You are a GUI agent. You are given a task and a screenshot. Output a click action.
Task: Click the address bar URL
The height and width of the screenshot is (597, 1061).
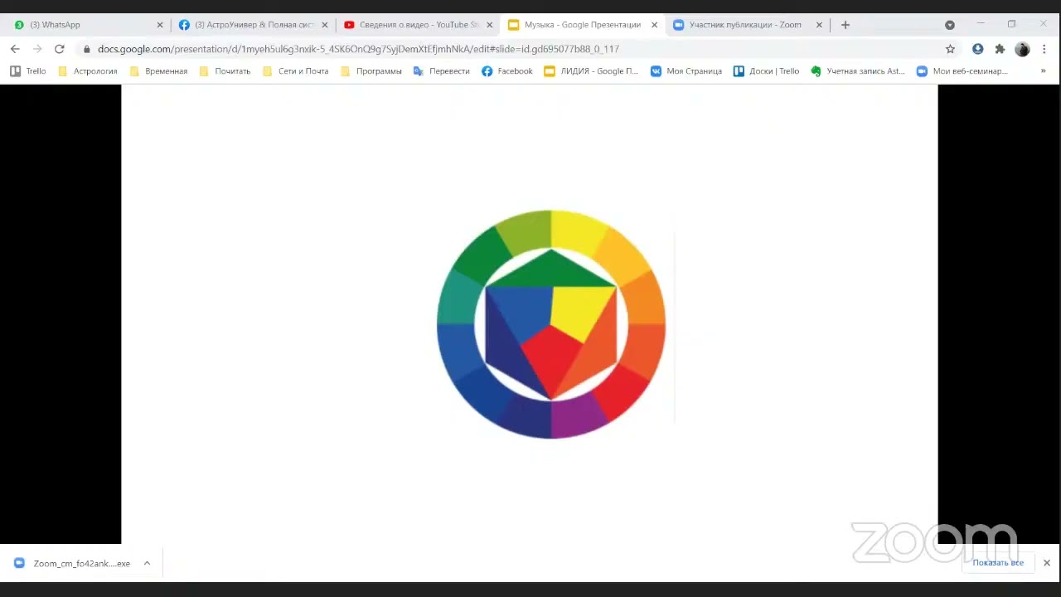pos(358,49)
